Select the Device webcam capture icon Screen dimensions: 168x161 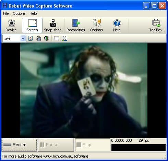pyautogui.click(x=11, y=25)
